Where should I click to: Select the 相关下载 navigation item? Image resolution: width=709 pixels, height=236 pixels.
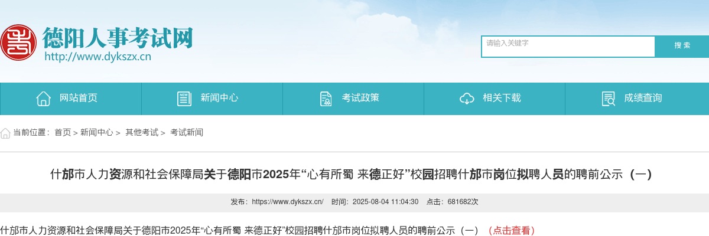coord(495,99)
